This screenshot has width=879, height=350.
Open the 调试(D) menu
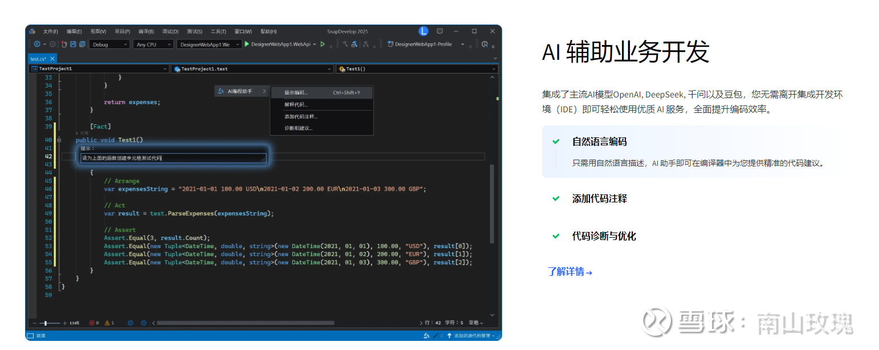point(170,31)
